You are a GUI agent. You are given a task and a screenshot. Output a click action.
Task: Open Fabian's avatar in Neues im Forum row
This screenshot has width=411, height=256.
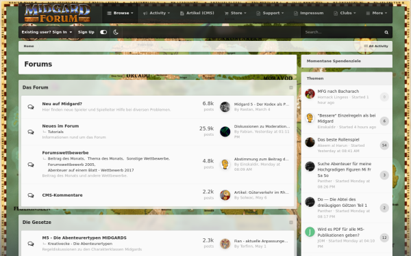(225, 132)
